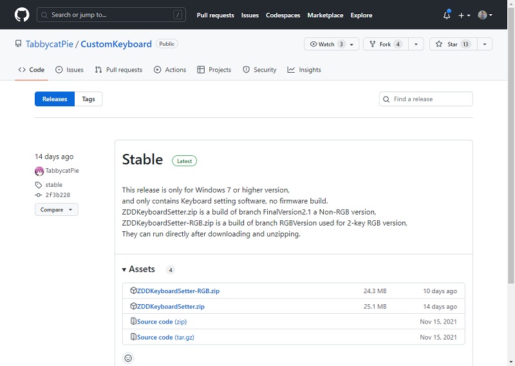This screenshot has width=515, height=366.
Task: Select the Releases toggle button
Action: (x=55, y=99)
